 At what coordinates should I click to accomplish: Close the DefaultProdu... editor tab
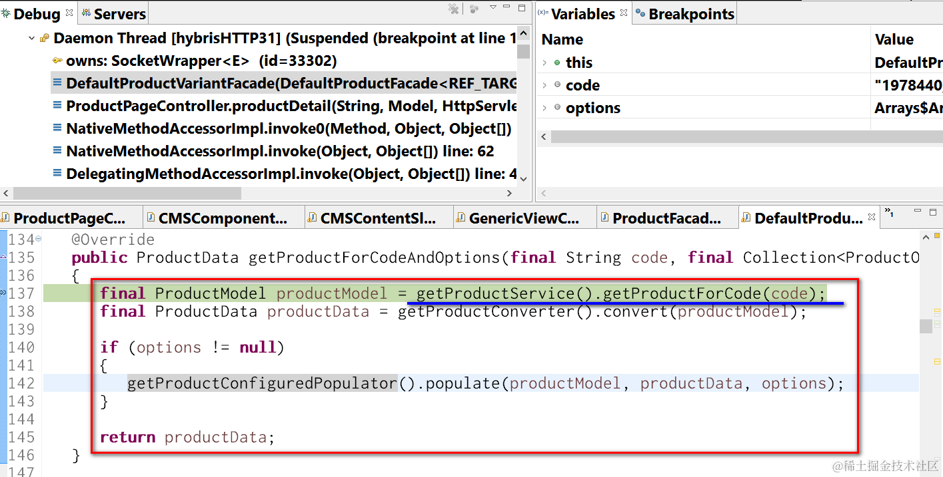871,218
